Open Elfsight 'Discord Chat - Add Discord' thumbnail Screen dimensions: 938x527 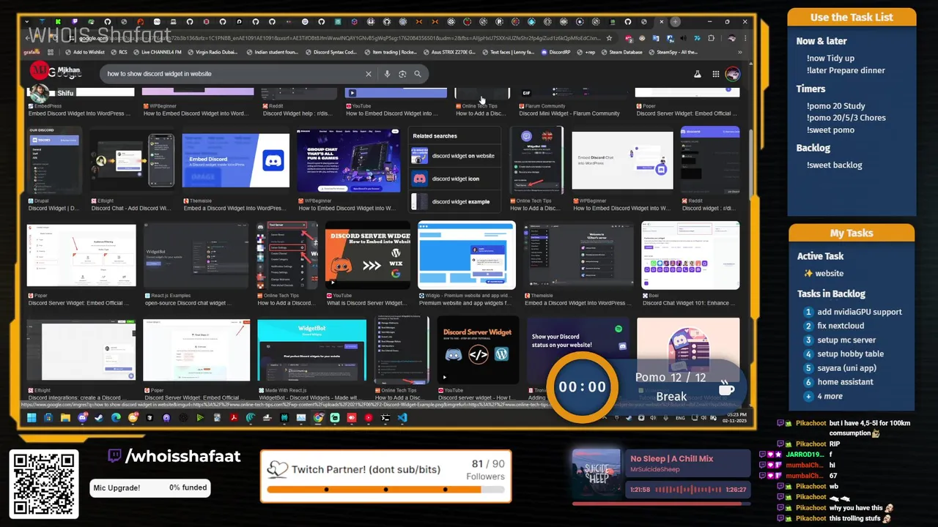[x=132, y=161]
